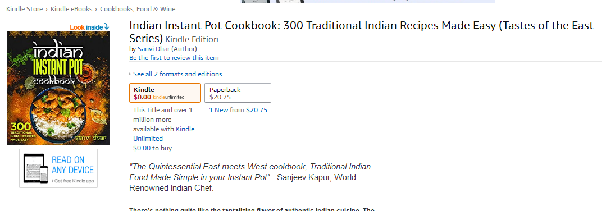Click the triangle beside See all formats
The width and height of the screenshot is (606, 211).
(x=130, y=74)
